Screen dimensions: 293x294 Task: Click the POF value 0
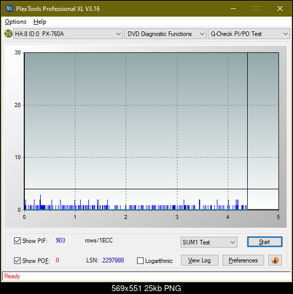pos(58,261)
